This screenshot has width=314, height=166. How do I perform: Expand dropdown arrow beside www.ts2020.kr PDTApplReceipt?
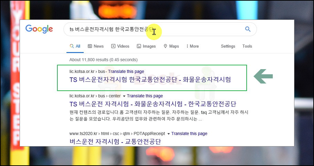(168, 134)
